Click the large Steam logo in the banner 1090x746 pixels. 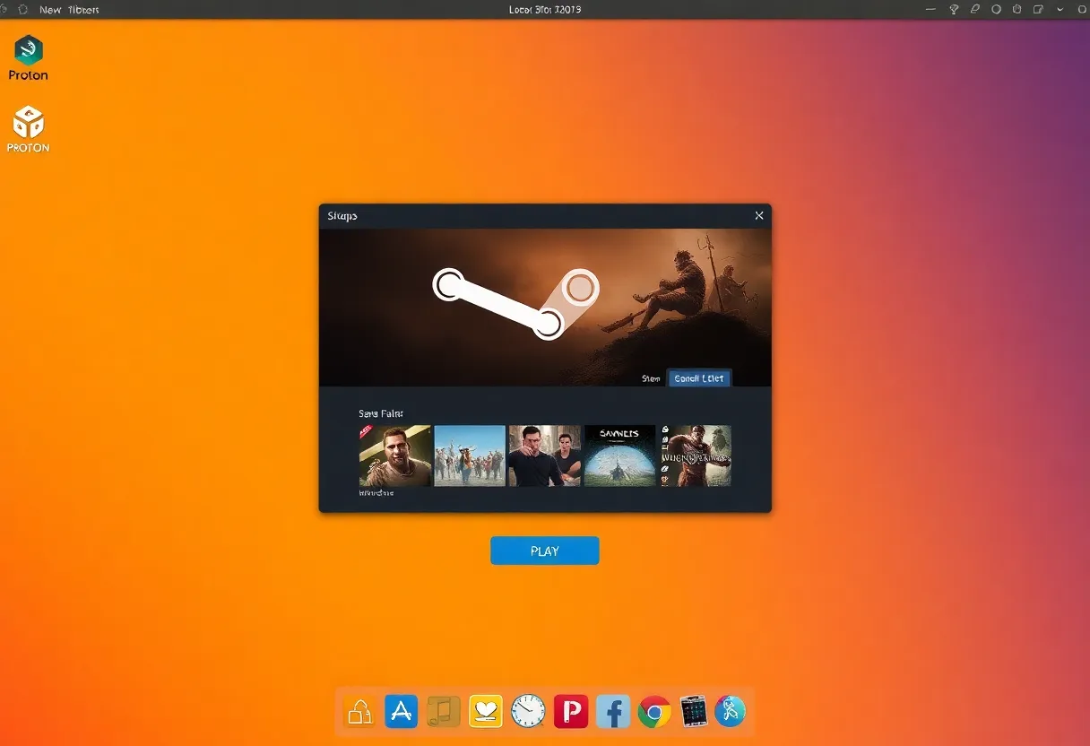515,303
